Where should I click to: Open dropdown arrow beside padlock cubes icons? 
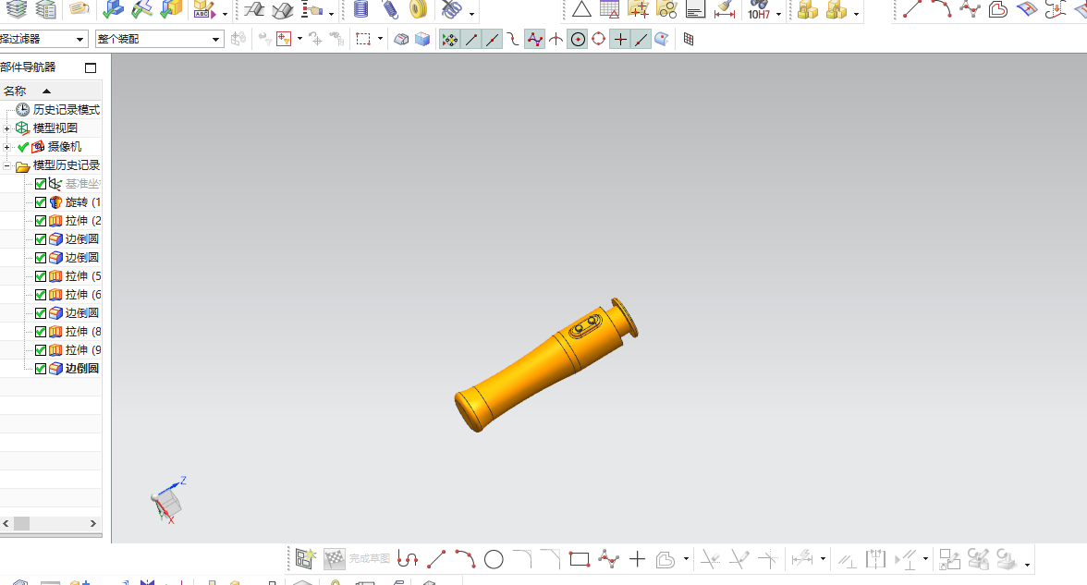856,14
